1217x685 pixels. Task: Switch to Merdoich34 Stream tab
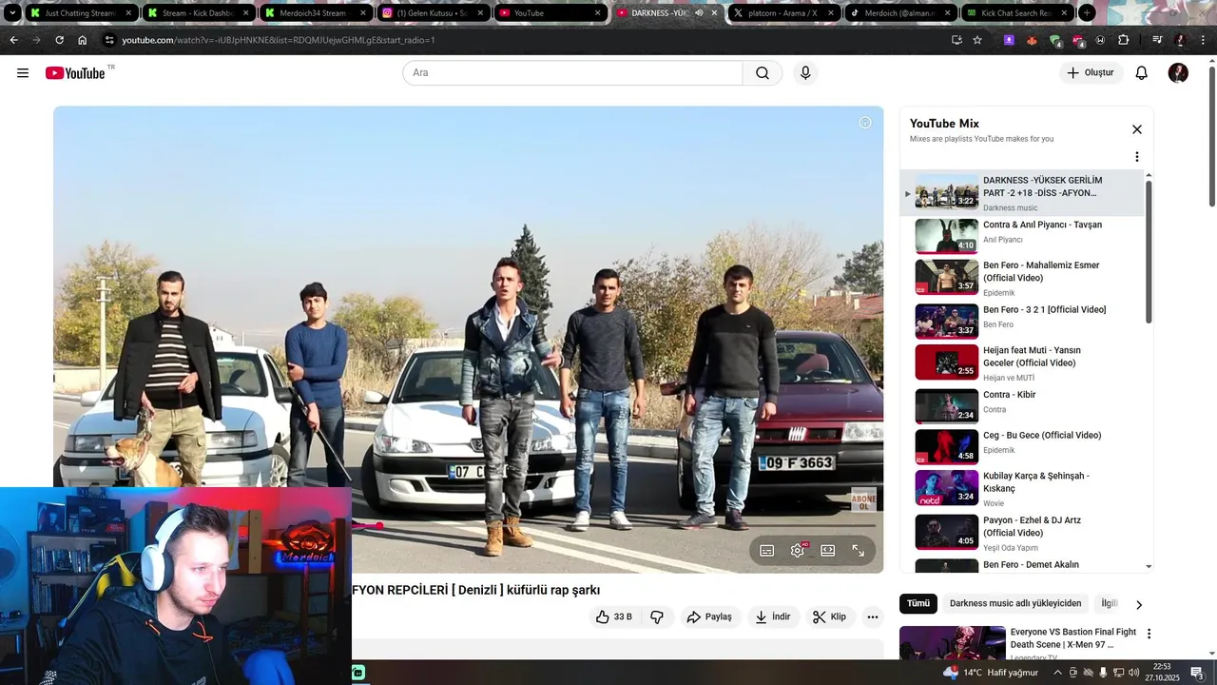coord(315,13)
